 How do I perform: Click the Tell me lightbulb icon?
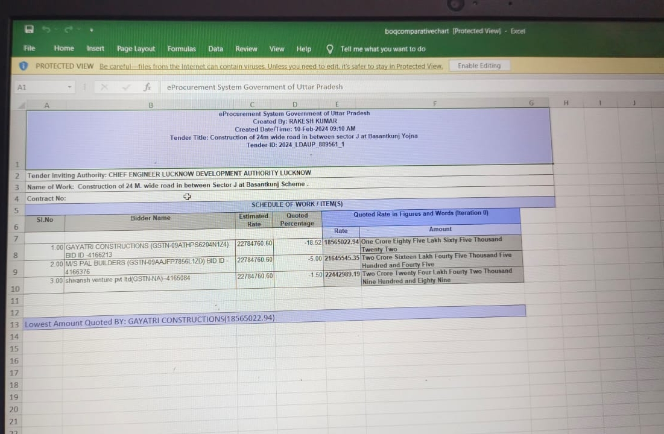[330, 49]
